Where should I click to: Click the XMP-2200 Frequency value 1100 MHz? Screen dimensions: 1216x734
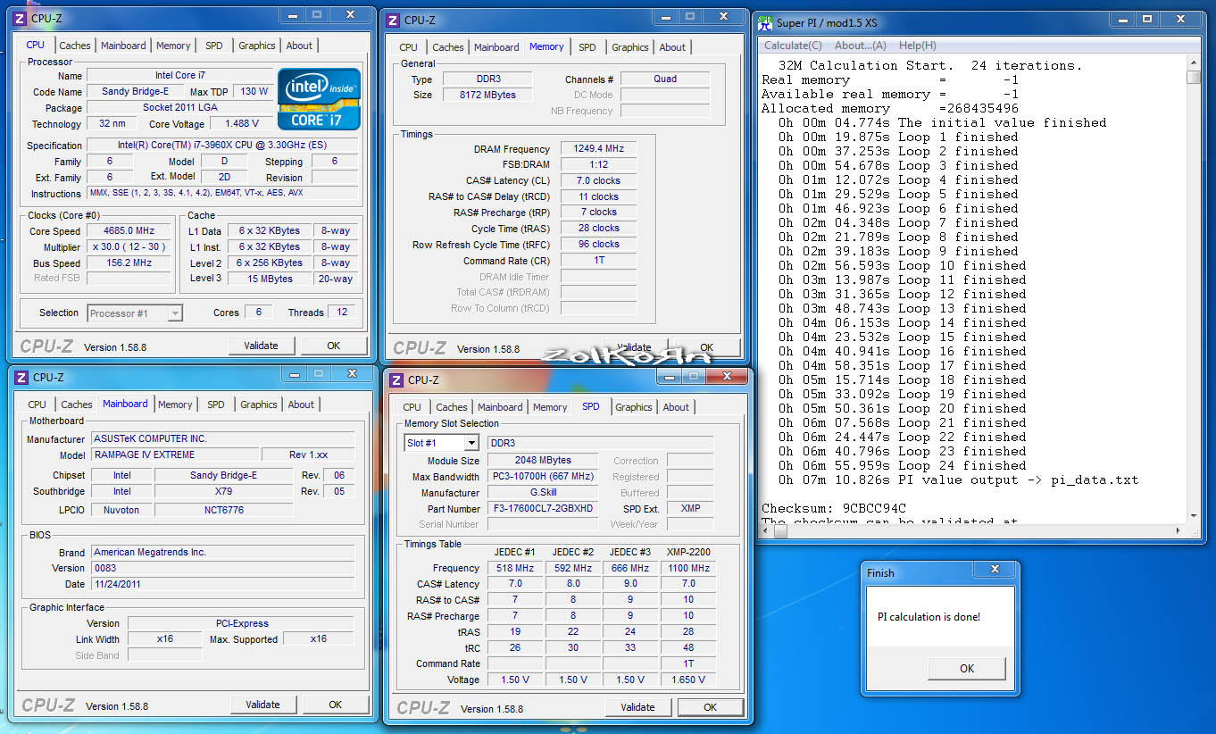tap(688, 568)
